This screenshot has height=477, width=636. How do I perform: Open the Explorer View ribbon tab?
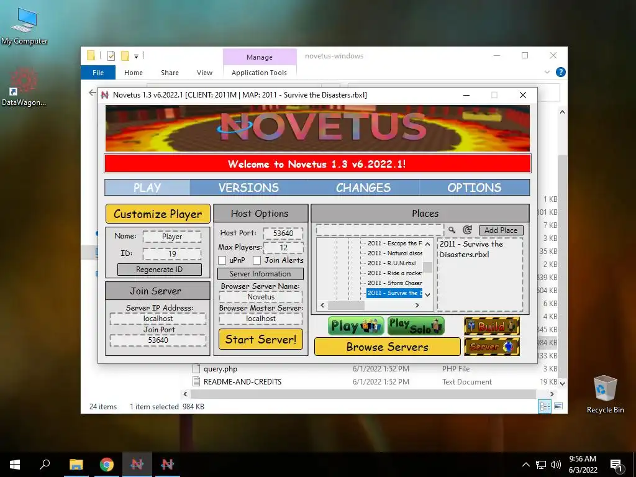[204, 73]
